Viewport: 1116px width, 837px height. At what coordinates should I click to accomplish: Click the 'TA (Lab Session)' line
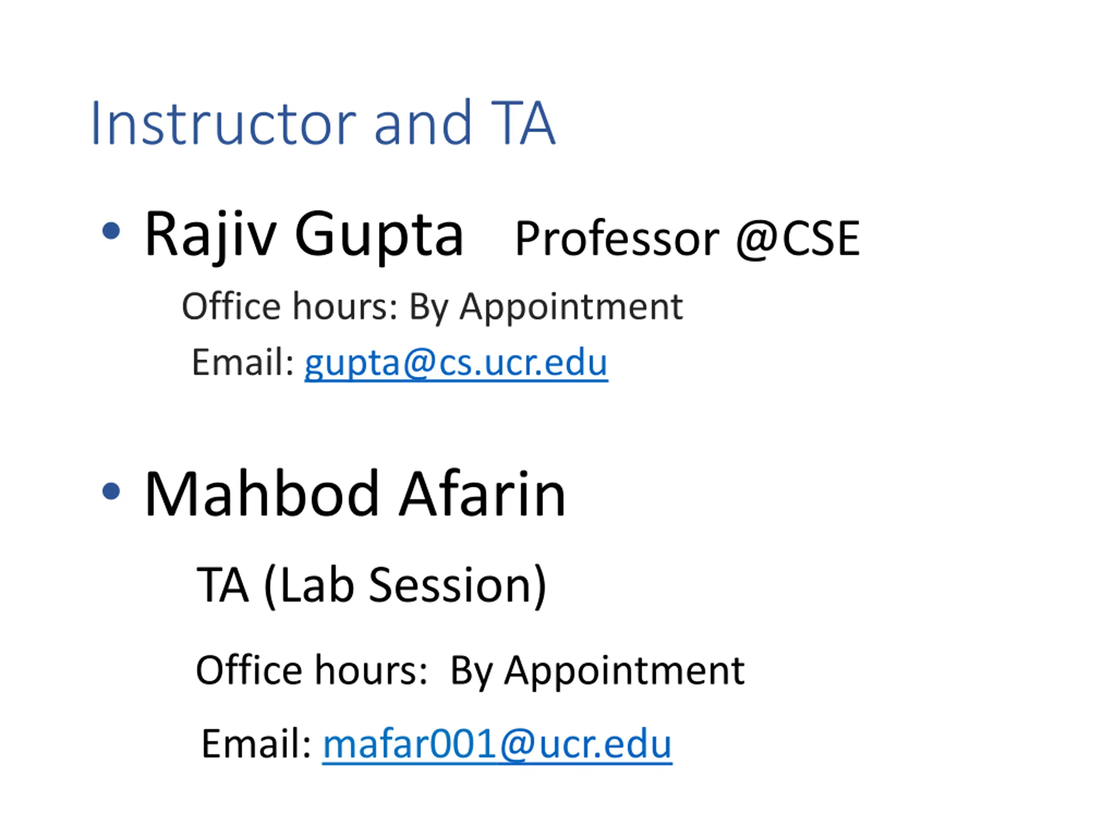click(x=372, y=585)
